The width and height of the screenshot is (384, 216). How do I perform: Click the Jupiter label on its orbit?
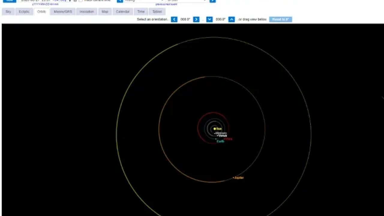click(239, 178)
